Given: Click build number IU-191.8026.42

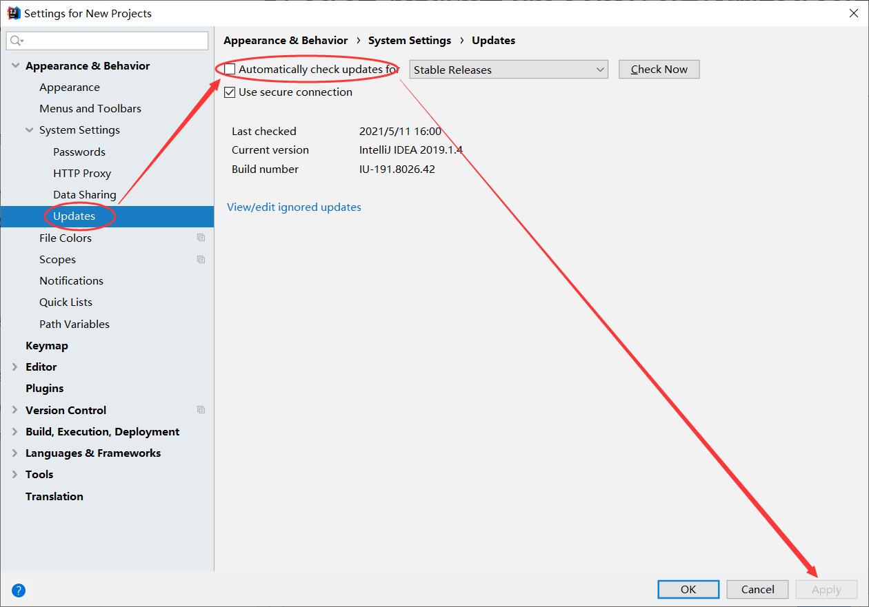Looking at the screenshot, I should 397,169.
